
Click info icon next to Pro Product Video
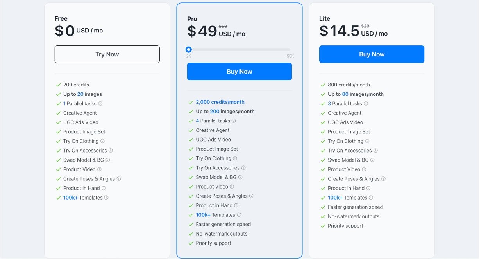[232, 187]
